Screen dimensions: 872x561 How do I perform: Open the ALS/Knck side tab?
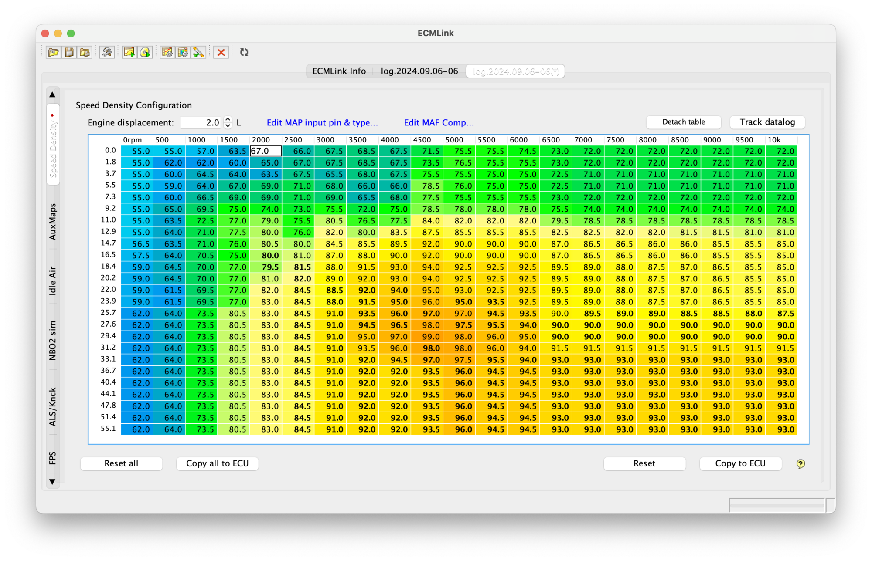(x=53, y=406)
